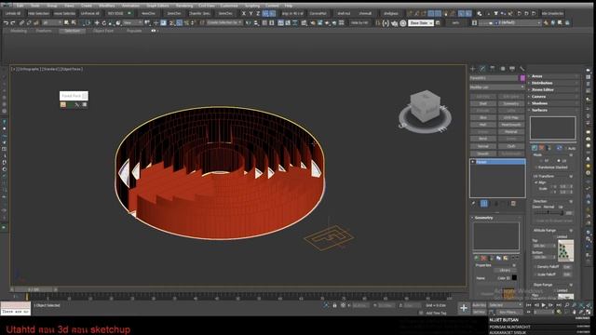Screen dimensions: 596x335
Task: Toggle selection lock icon in status bar
Action: [x=335, y=305]
